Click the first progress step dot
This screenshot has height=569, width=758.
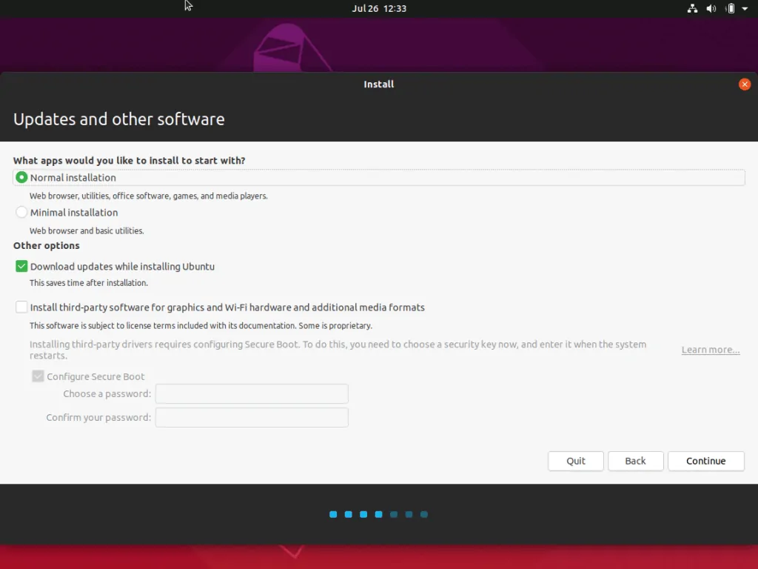333,514
